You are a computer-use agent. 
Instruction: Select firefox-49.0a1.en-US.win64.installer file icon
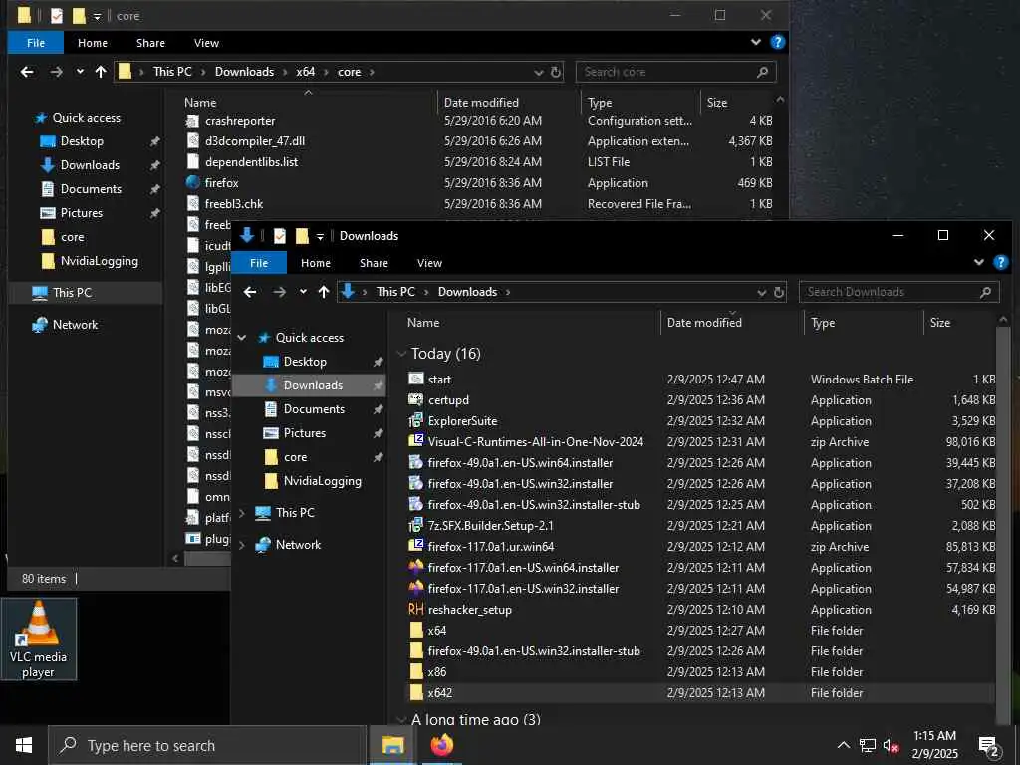[415, 462]
